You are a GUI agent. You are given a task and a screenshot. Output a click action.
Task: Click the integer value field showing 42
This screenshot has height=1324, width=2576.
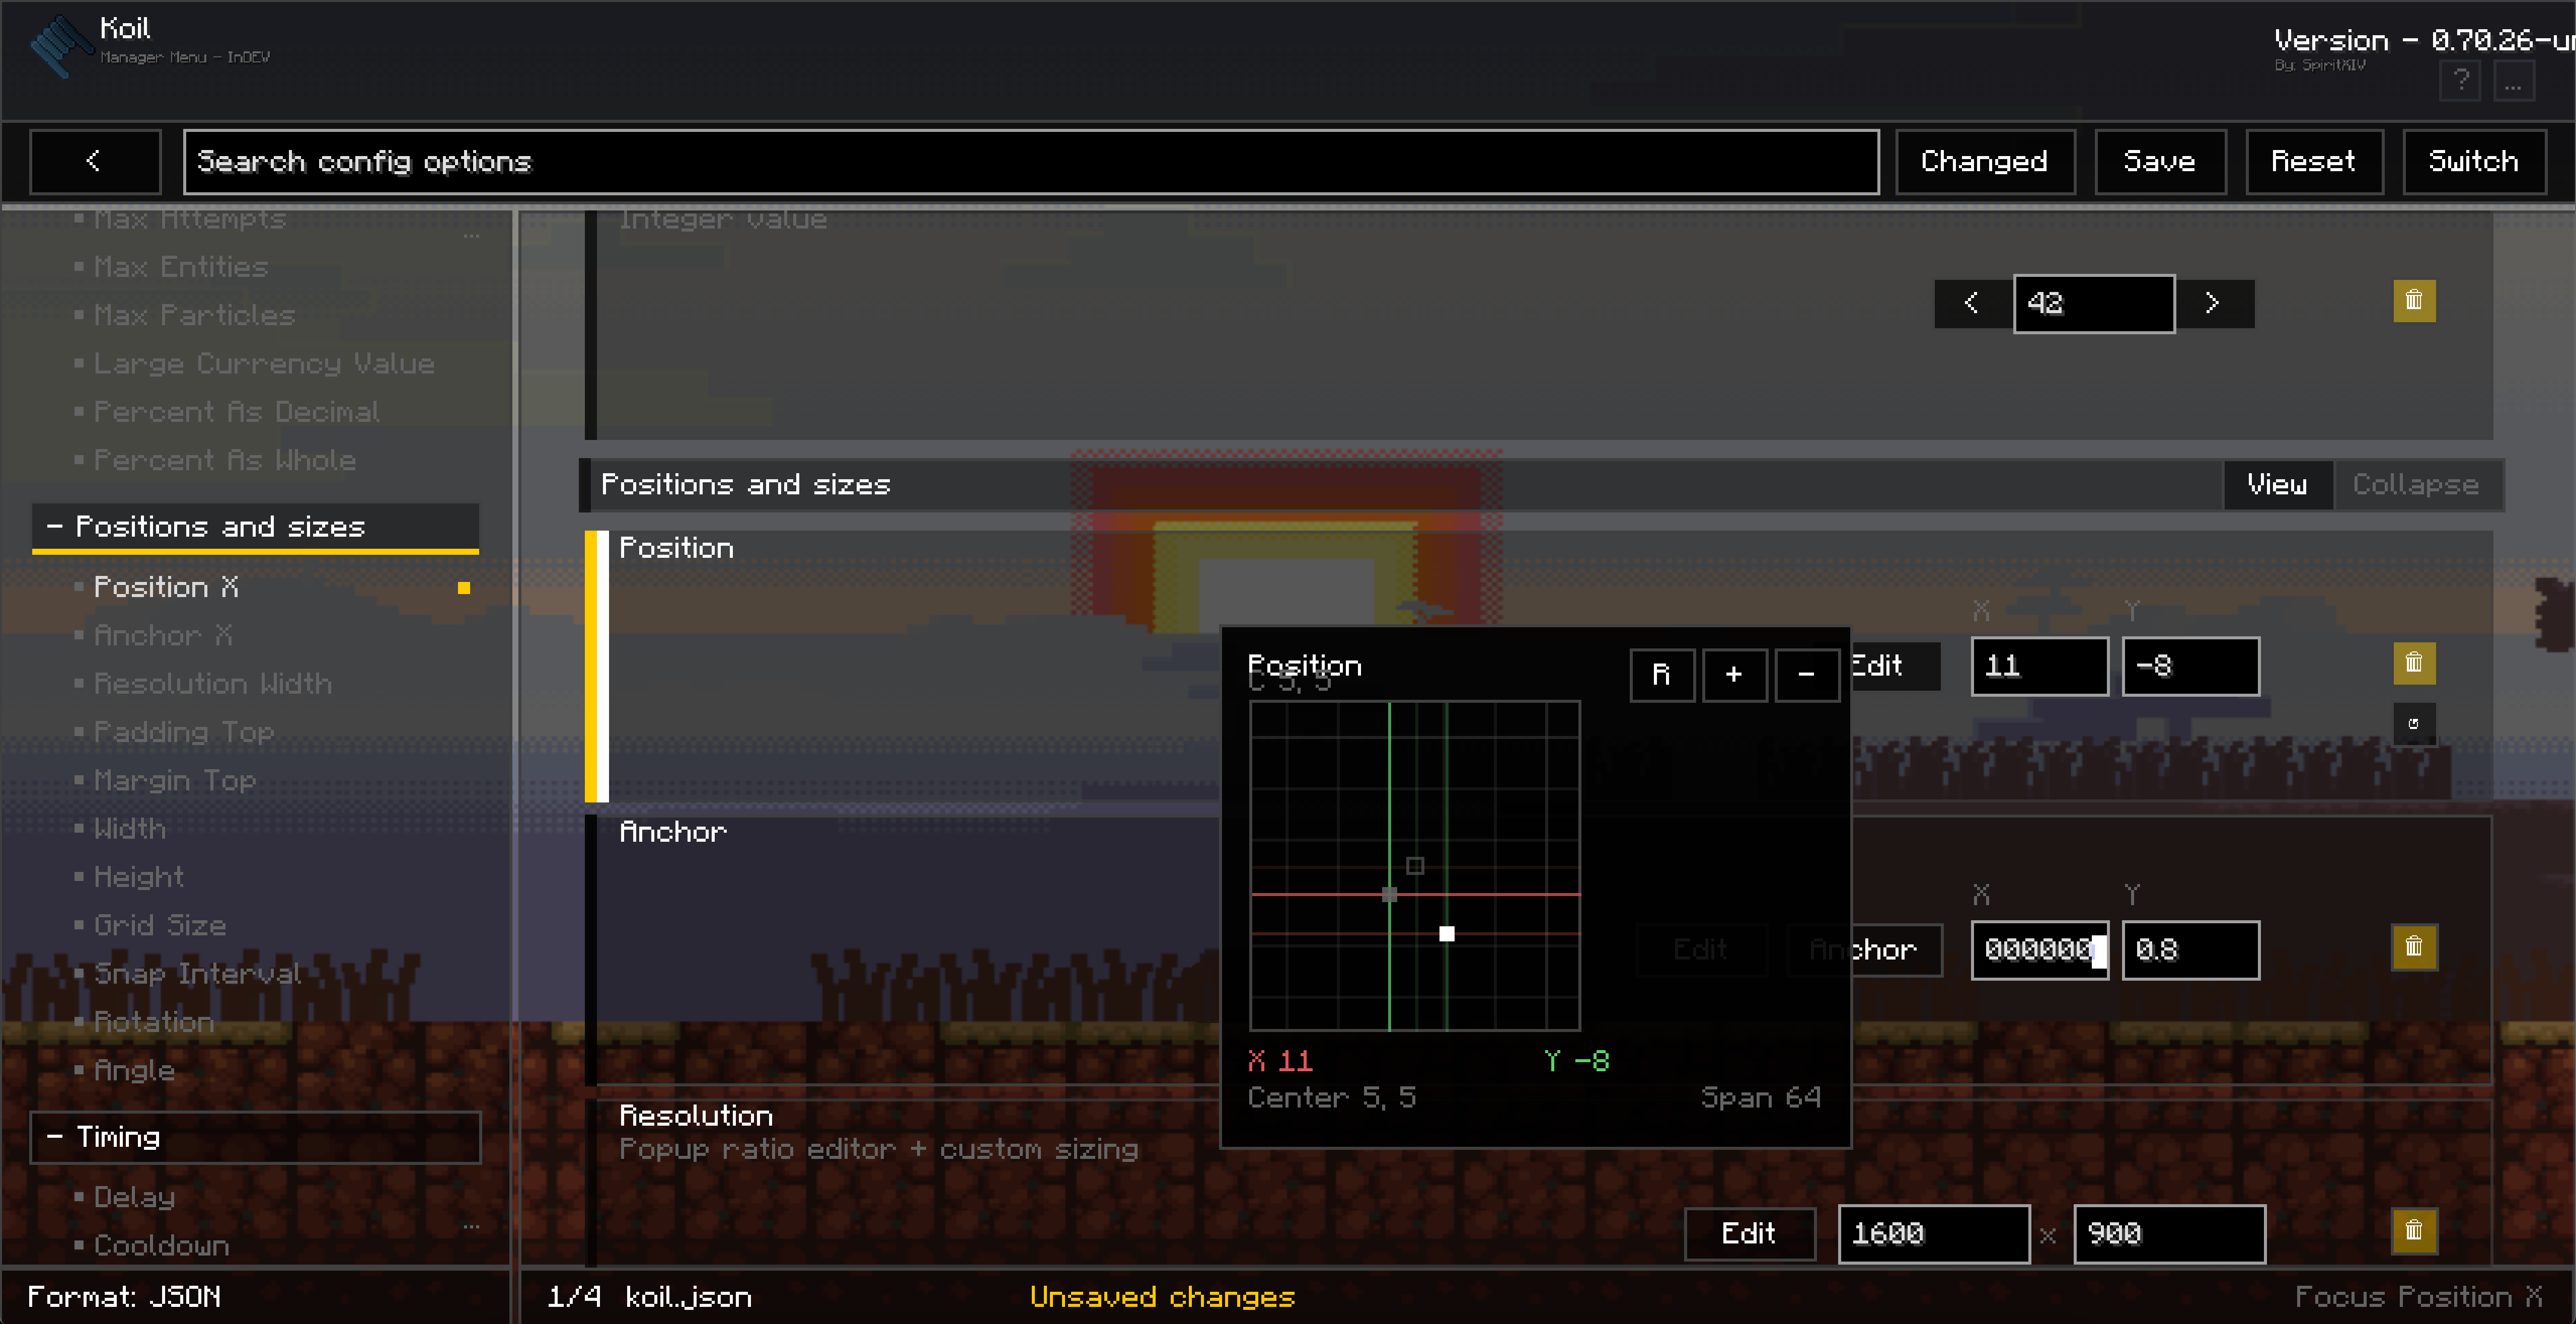[x=2093, y=303]
